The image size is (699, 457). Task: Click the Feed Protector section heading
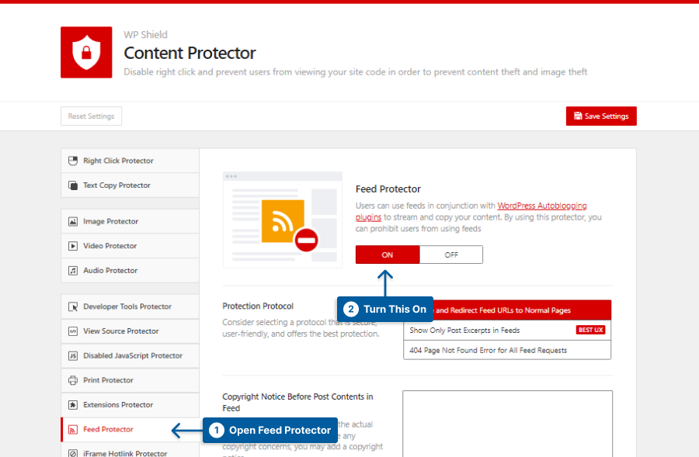pos(388,189)
